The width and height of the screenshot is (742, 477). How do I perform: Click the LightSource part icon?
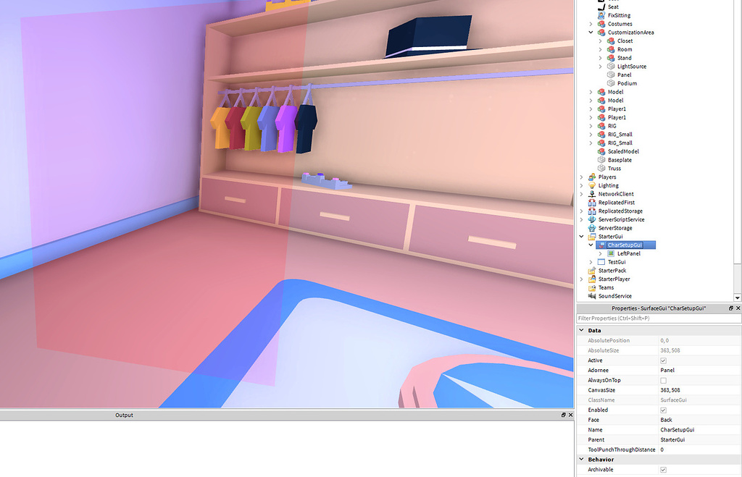(611, 66)
